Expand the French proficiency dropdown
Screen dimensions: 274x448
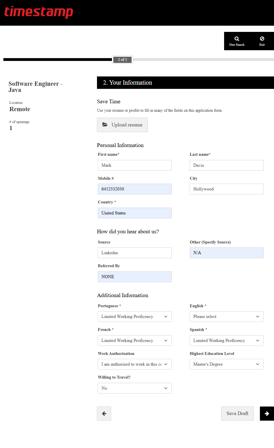pos(134,341)
